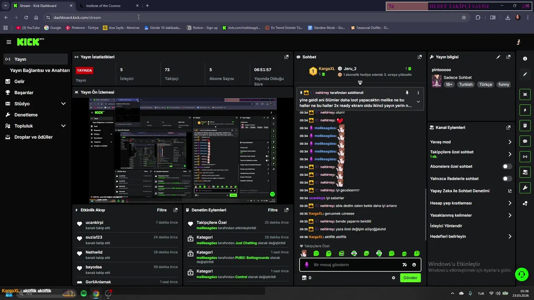Click the browser address bar URL

click(77, 17)
